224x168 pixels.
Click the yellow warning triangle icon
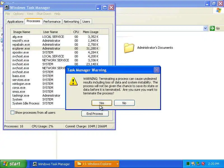(73, 81)
